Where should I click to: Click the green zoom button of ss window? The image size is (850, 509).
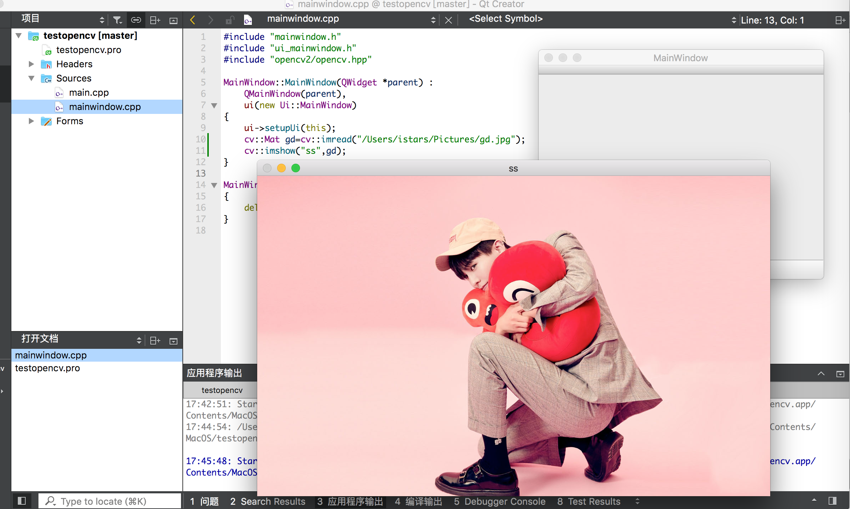click(x=296, y=168)
